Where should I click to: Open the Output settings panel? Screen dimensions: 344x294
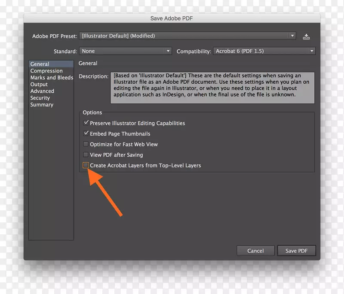[39, 84]
